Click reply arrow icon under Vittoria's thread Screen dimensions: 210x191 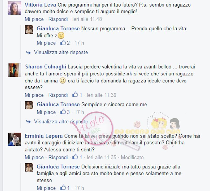pyautogui.click(x=28, y=52)
